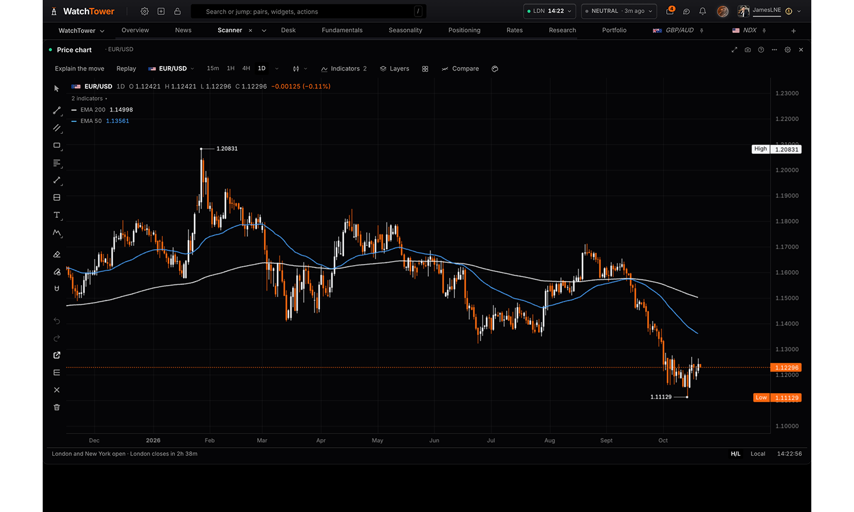The image size is (854, 512).
Task: Pick the rectangle shape tool
Action: tap(57, 146)
